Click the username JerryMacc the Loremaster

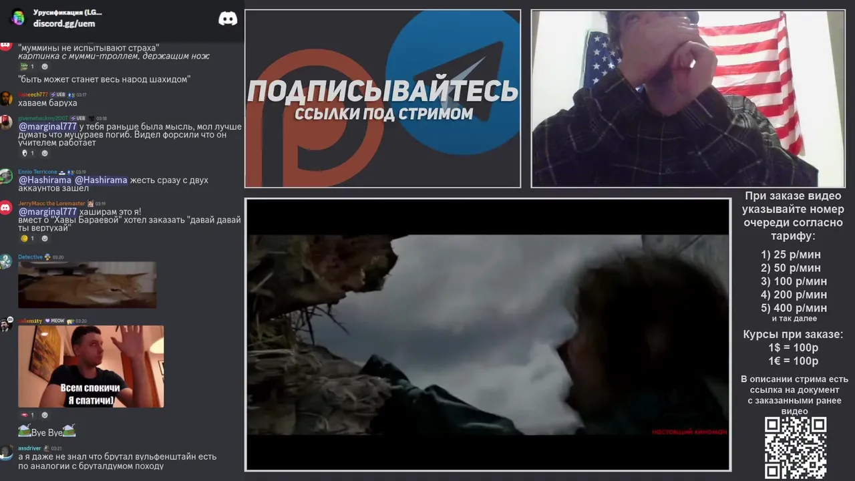(51, 203)
